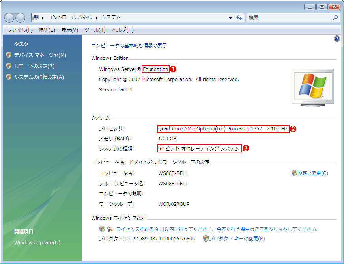Select コントロール パネル in the address breadcrumb
The height and width of the screenshot is (264, 344).
(70, 17)
